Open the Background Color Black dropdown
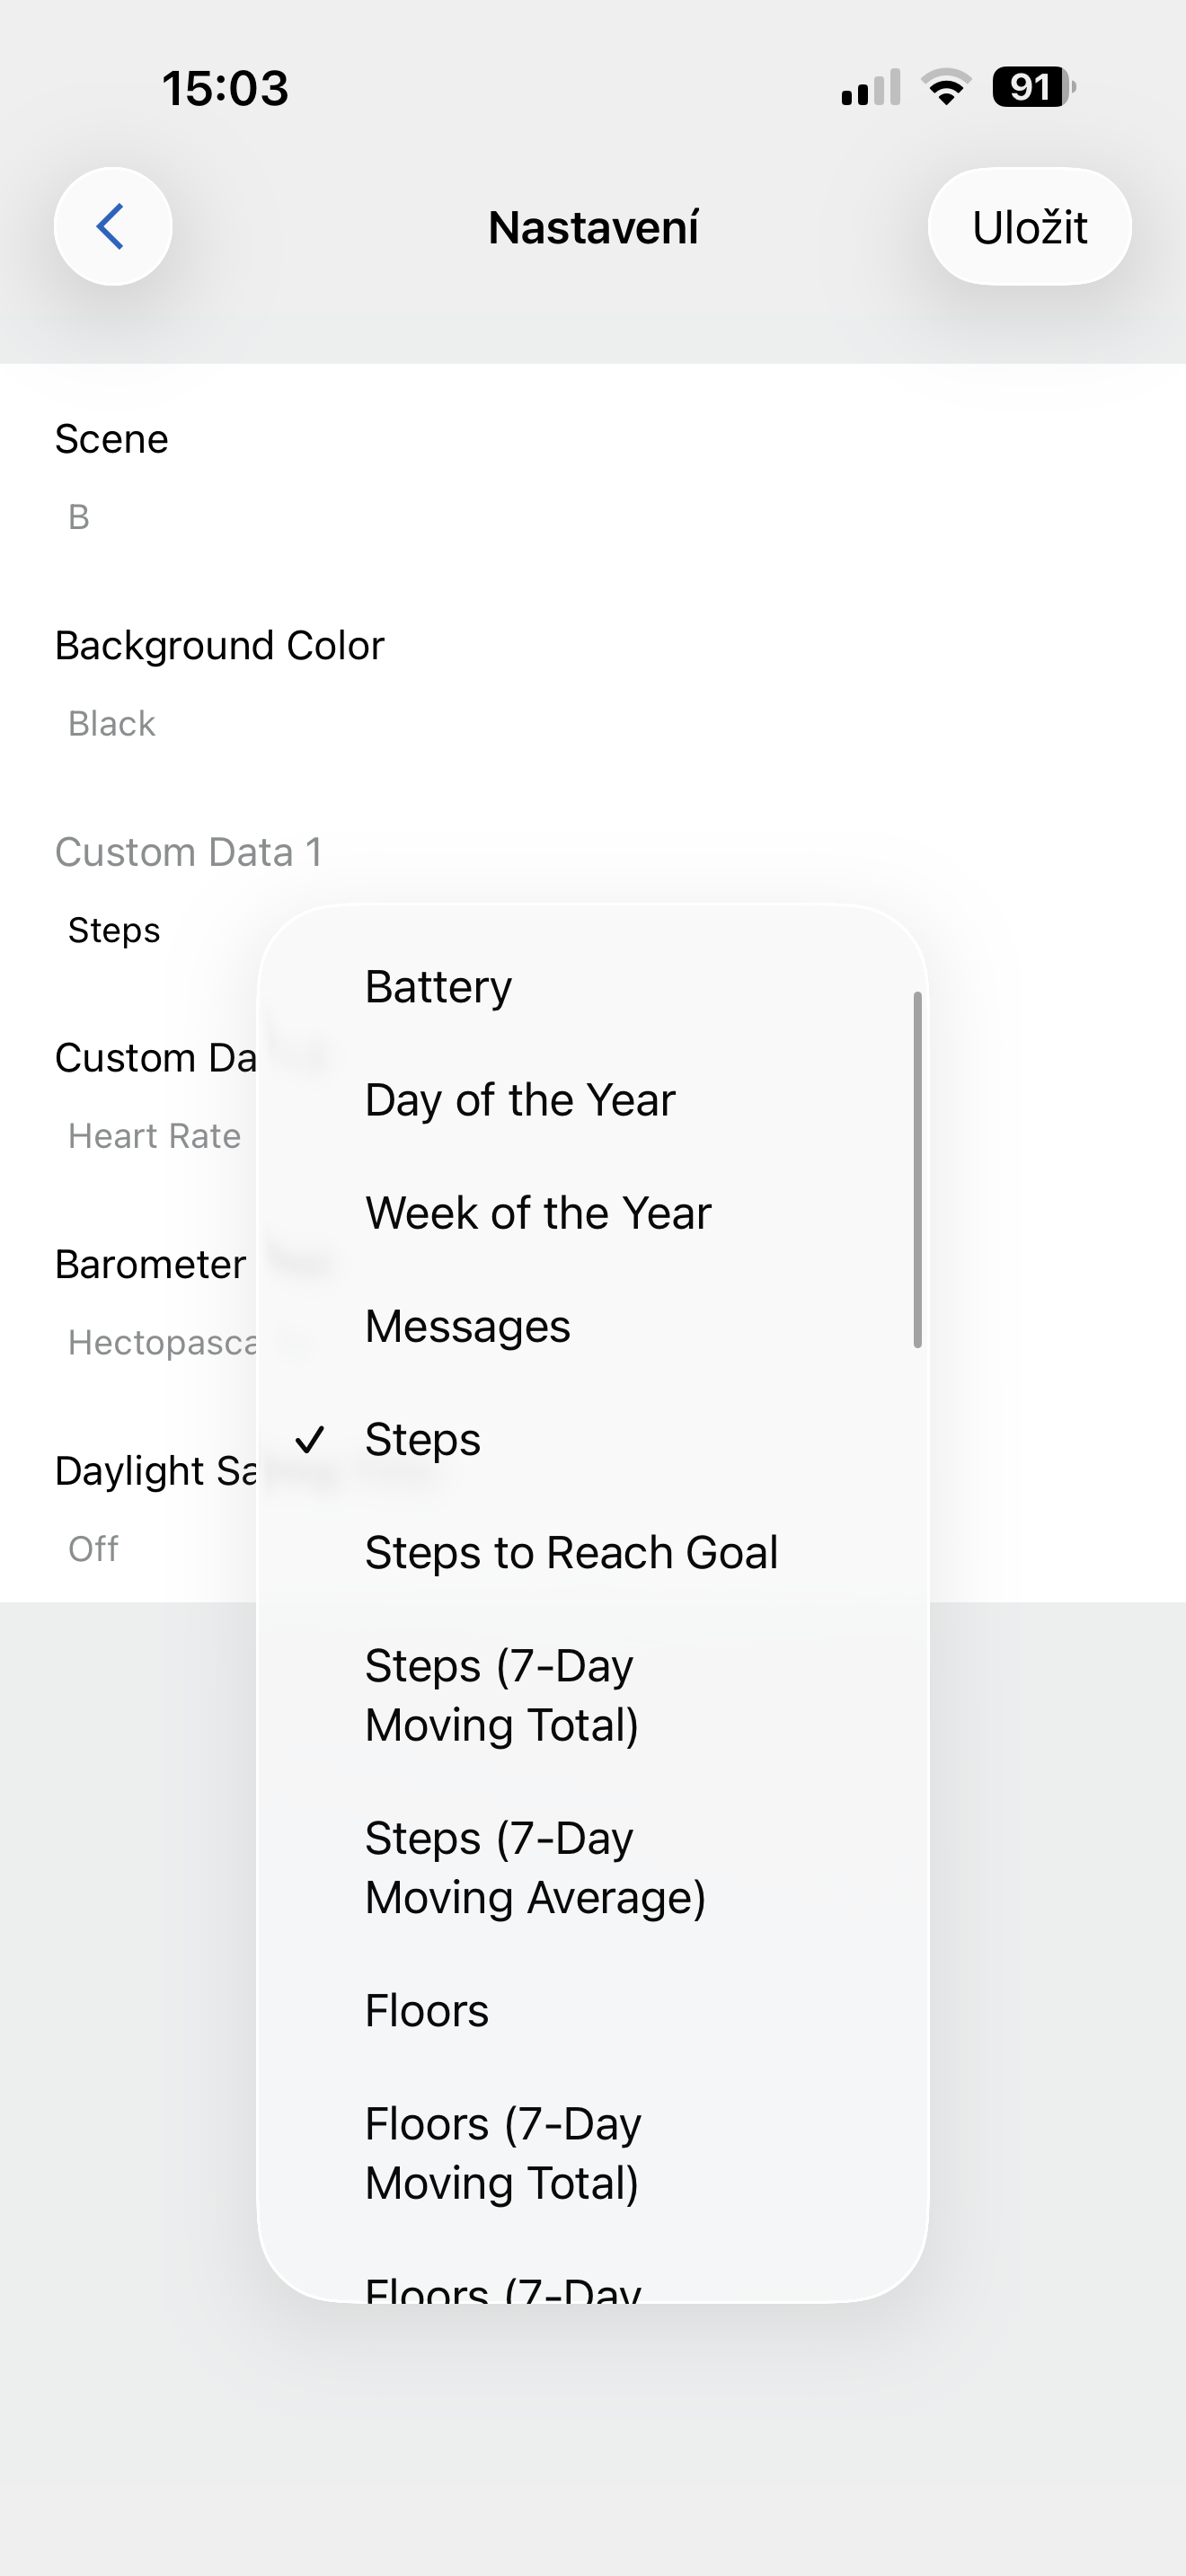 pos(112,723)
